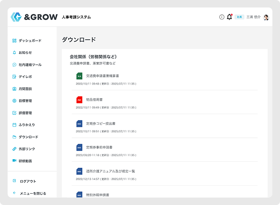
Task: Click DOC icon of 通所介護マニュアル及び規定一覧
Action: pyautogui.click(x=79, y=171)
